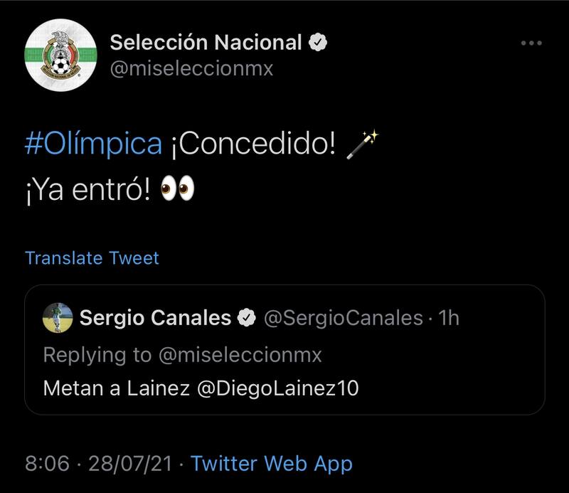Open the Selección Nacional profile avatar
The image size is (569, 493).
(60, 55)
